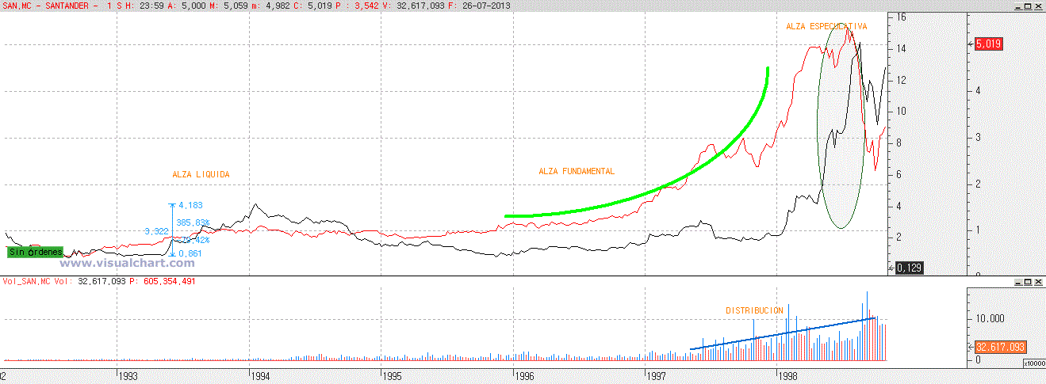Select the 'ALZA FUNDAMENTAL' text annotation
The image size is (1046, 384).
pyautogui.click(x=577, y=171)
